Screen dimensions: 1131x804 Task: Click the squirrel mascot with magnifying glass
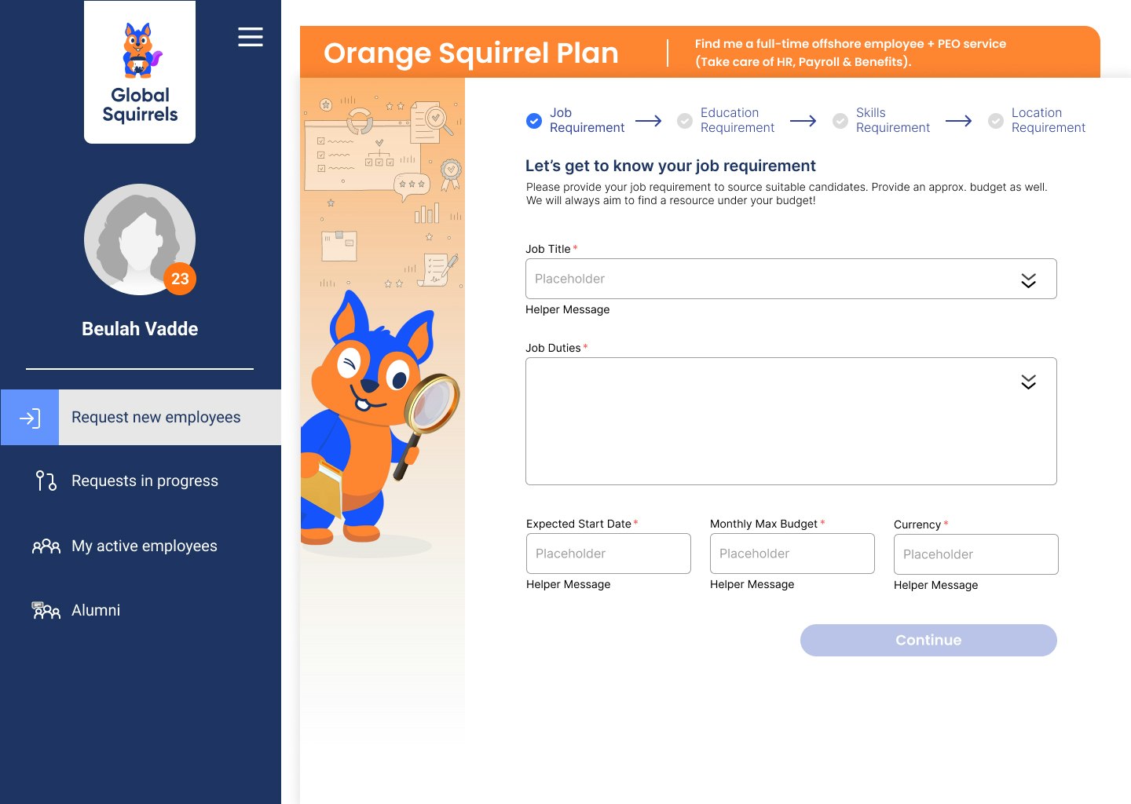pyautogui.click(x=380, y=420)
